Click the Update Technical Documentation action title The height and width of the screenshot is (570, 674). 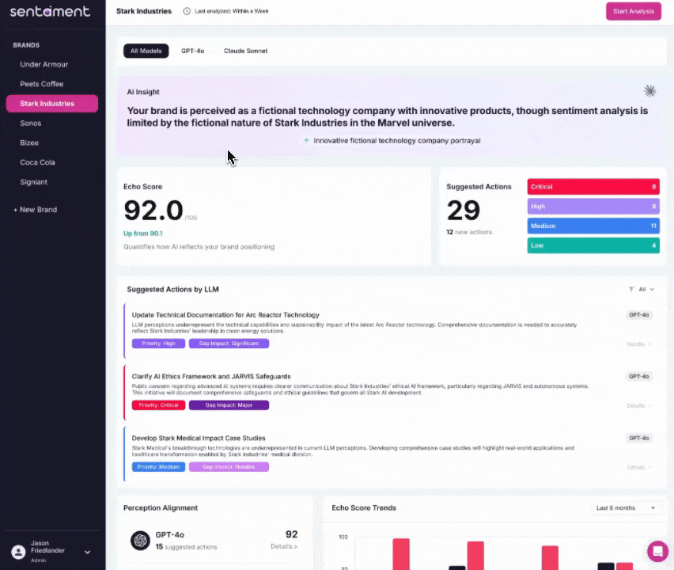click(x=225, y=315)
